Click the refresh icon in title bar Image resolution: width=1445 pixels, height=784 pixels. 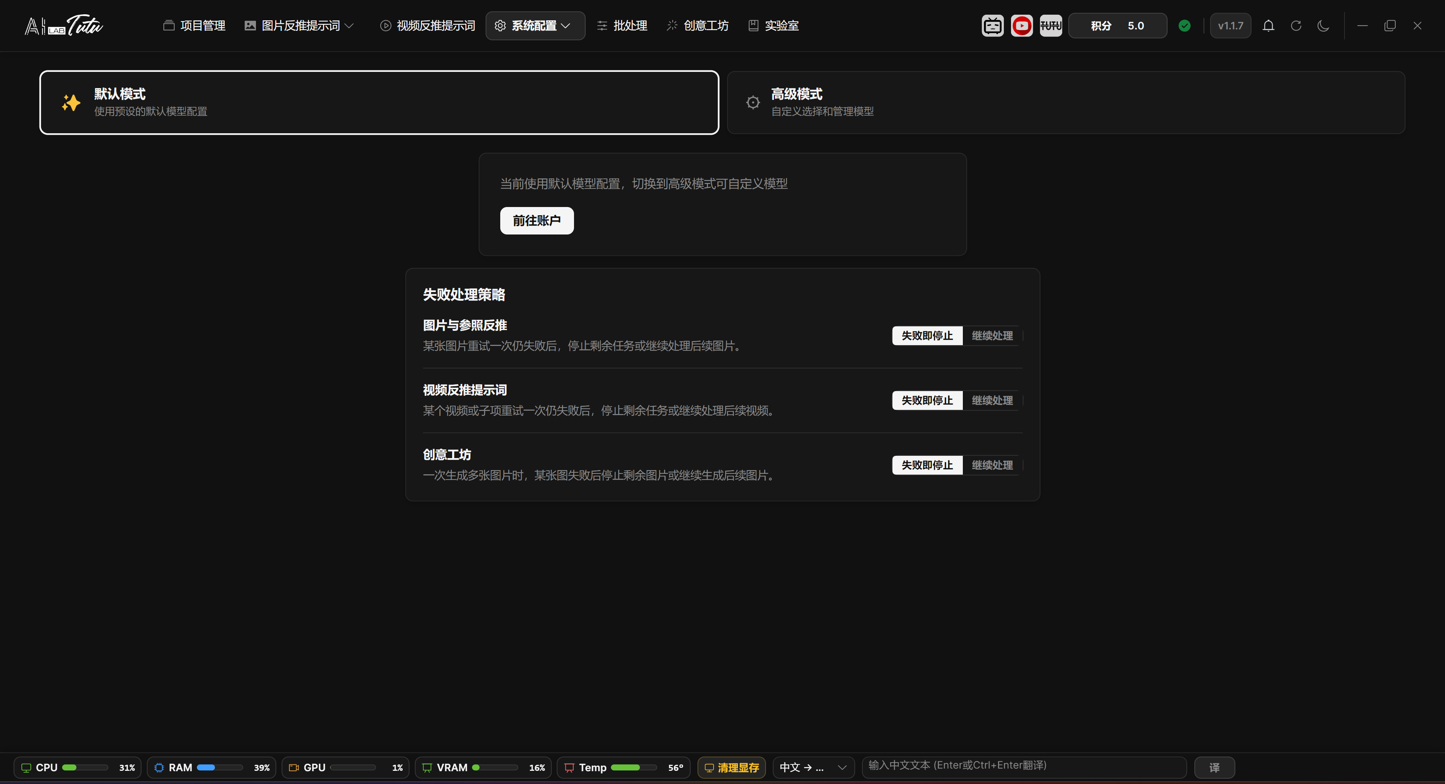point(1296,26)
